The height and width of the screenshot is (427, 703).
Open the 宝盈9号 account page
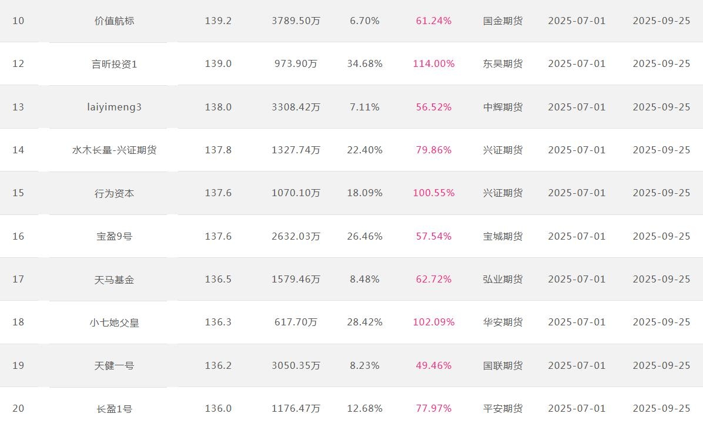(114, 236)
